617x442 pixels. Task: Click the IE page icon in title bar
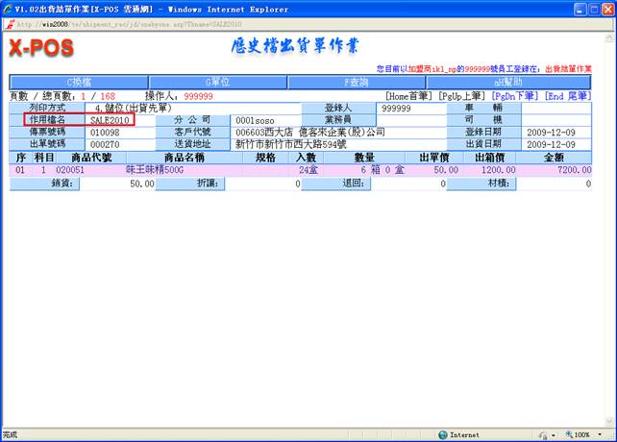(9, 8)
